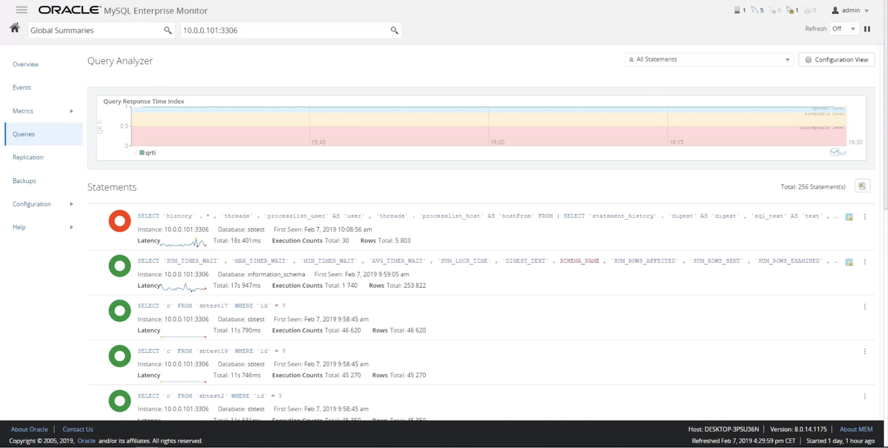
Task: Go to the Home dashboard icon
Action: (15, 28)
